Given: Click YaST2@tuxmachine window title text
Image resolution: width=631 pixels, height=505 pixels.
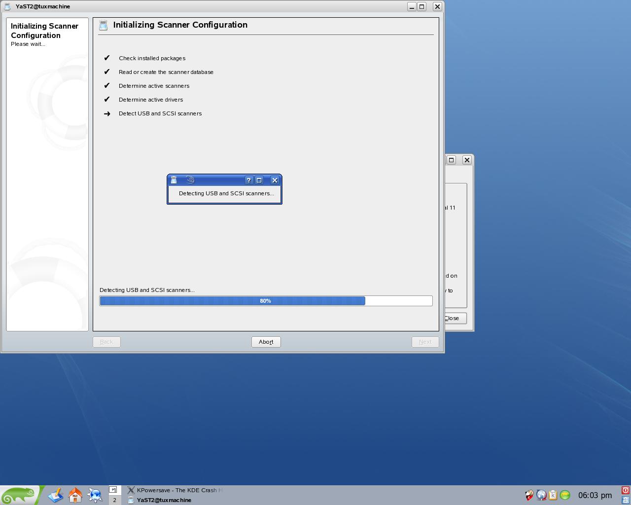Looking at the screenshot, I should (43, 6).
